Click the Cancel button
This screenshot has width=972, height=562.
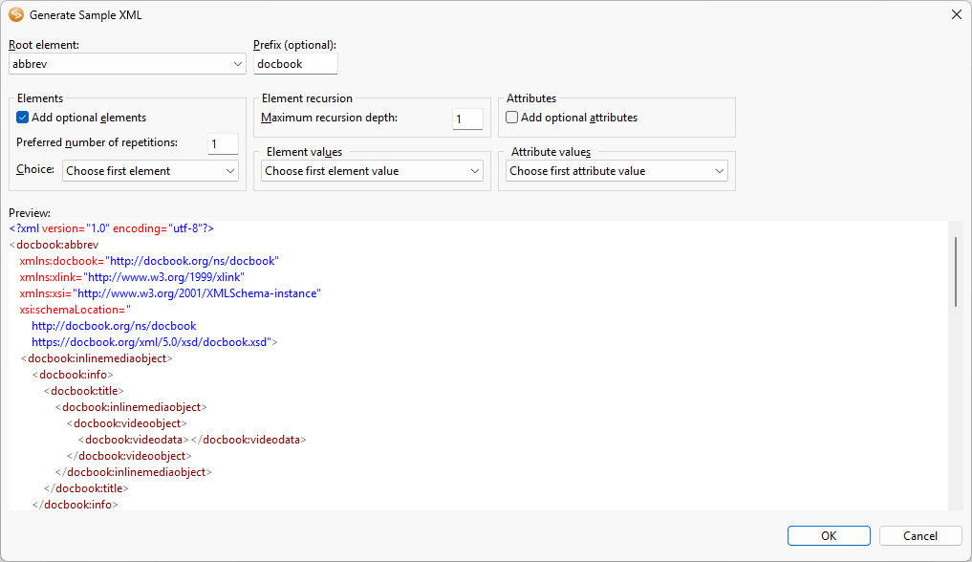coord(920,536)
